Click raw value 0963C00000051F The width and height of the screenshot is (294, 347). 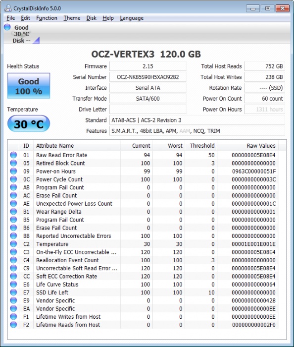(x=254, y=172)
